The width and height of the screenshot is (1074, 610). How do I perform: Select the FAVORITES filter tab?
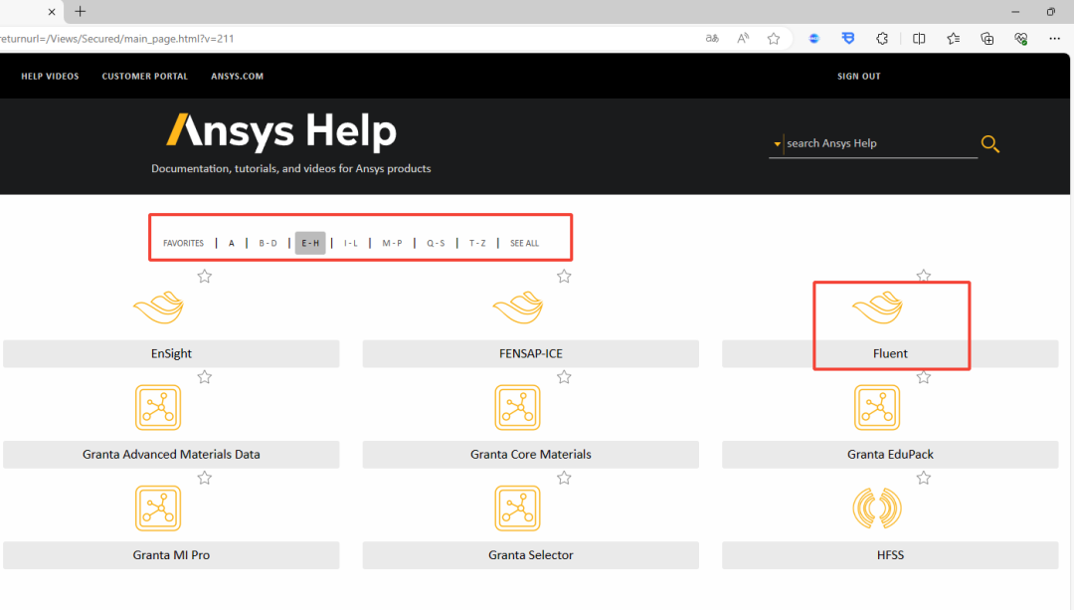[183, 244]
